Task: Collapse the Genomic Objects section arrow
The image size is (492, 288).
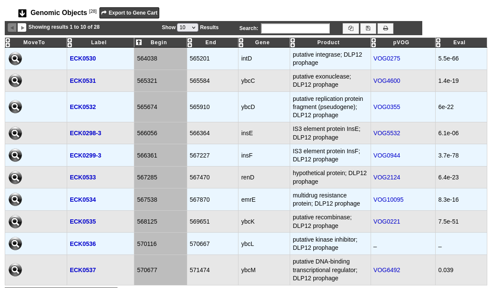Action: point(22,13)
